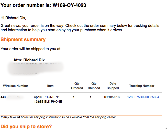167x129 pixels.
Task: Click the order number W169-OY-4023 heading
Action: (x=43, y=5)
